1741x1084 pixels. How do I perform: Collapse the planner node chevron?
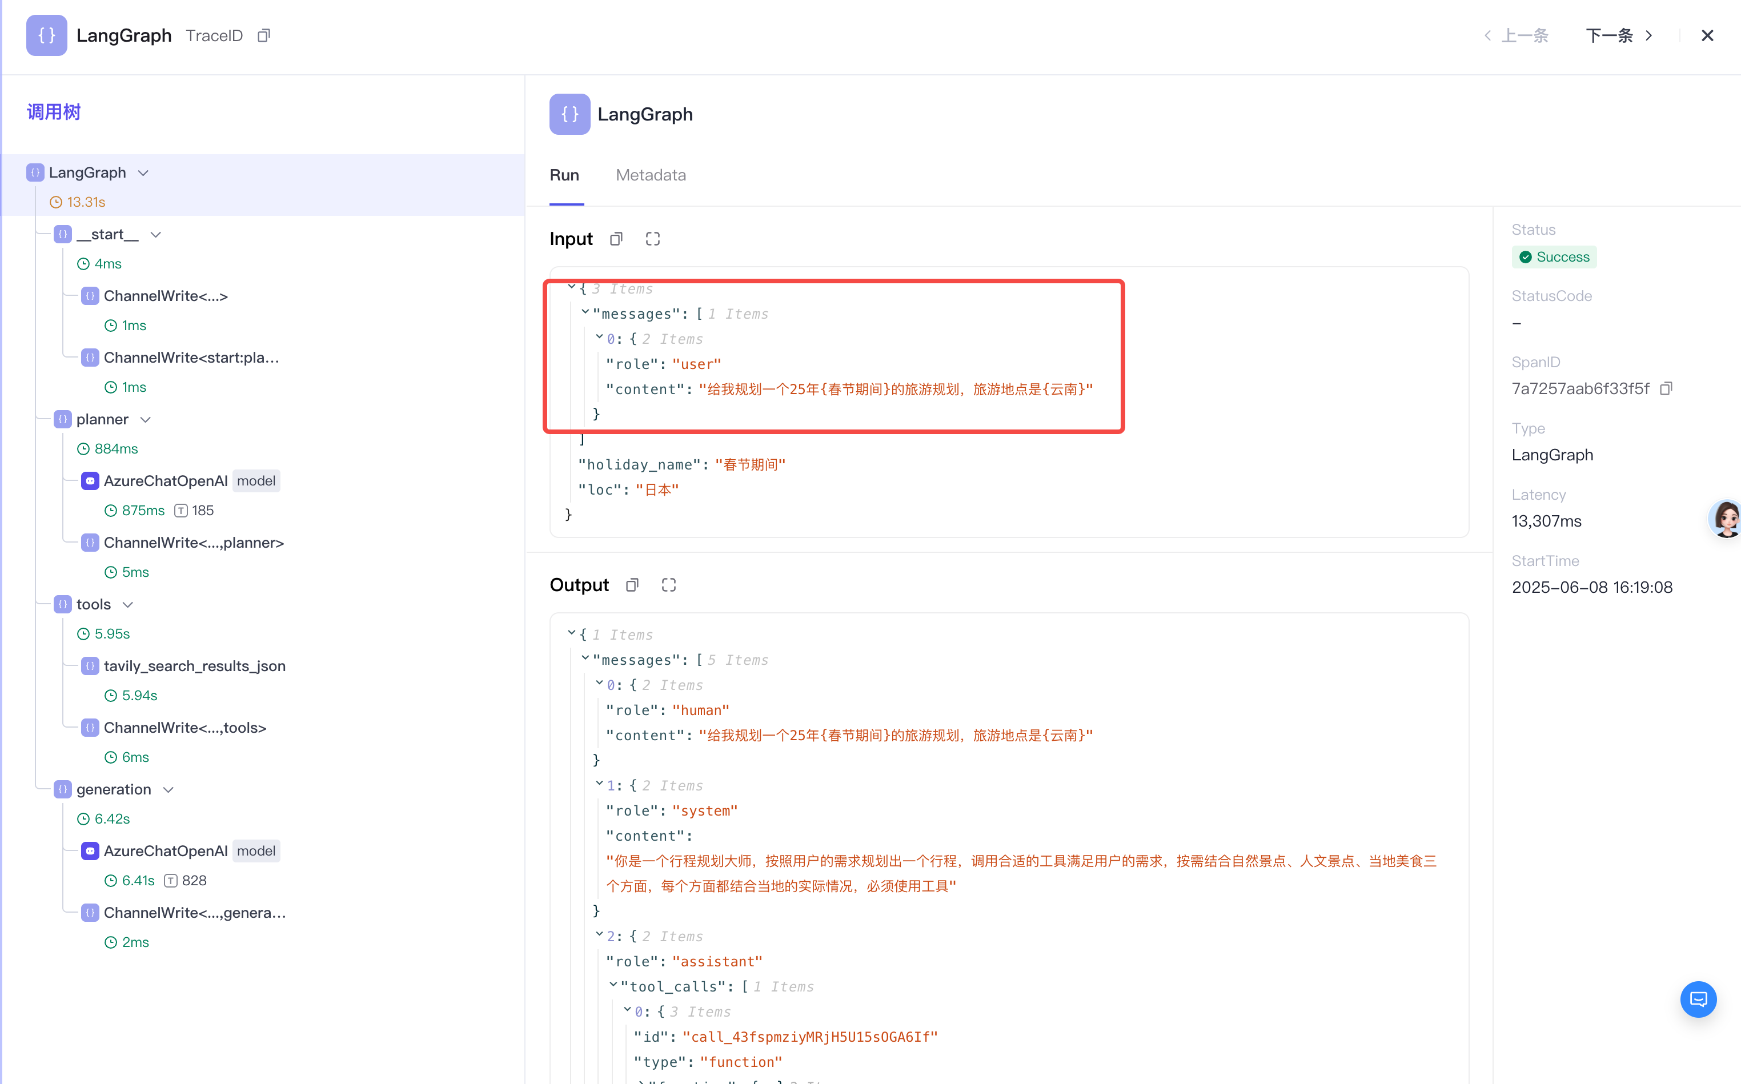(x=146, y=419)
